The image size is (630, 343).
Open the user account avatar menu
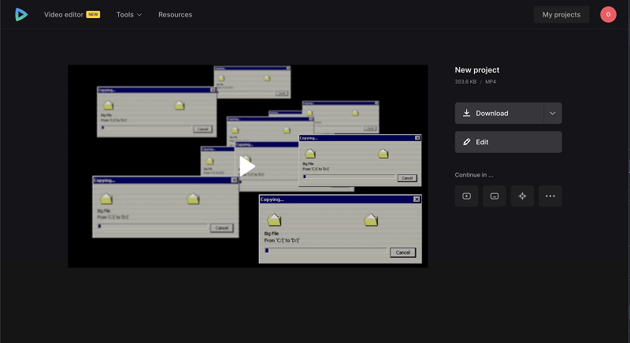608,14
